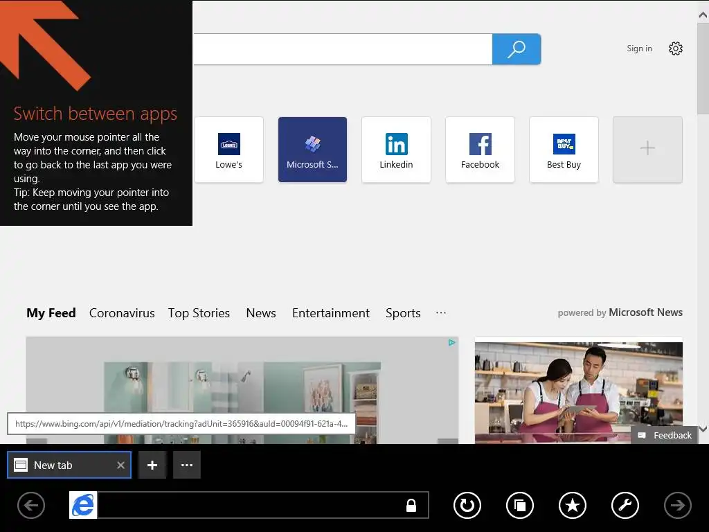Open the tabs button in bottom bar
This screenshot has height=532, width=709.
pyautogui.click(x=520, y=505)
